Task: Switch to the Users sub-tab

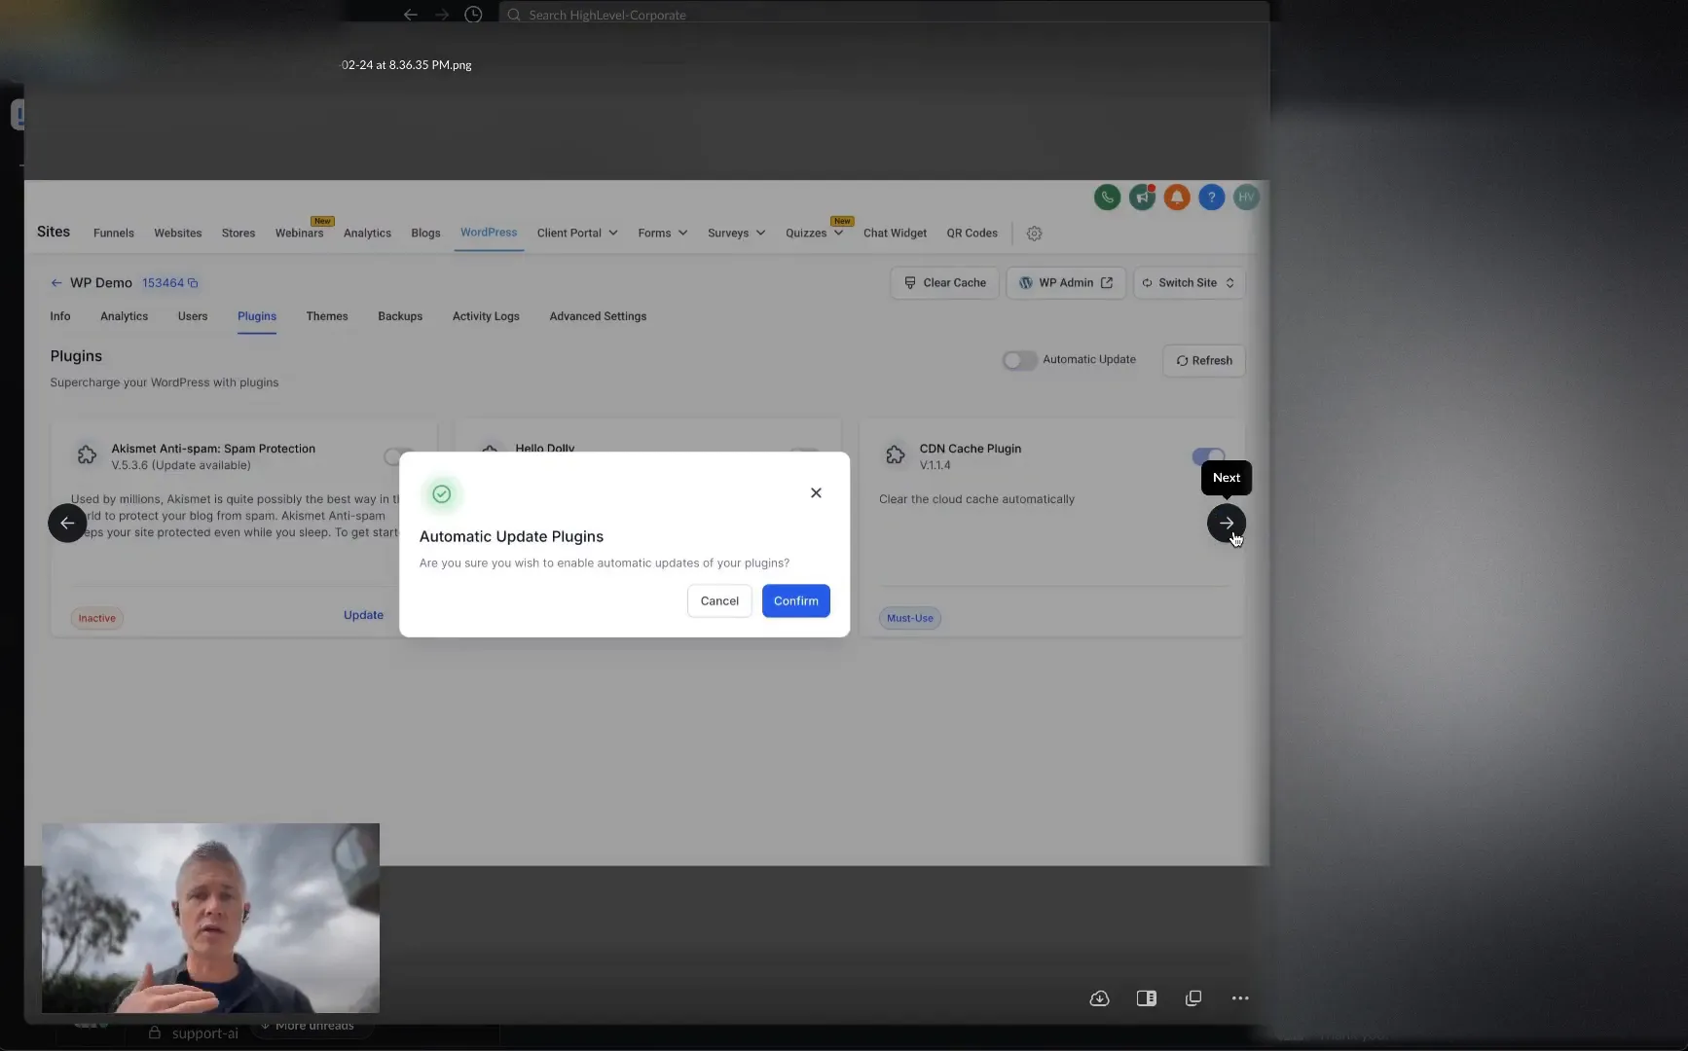Action: pyautogui.click(x=193, y=316)
